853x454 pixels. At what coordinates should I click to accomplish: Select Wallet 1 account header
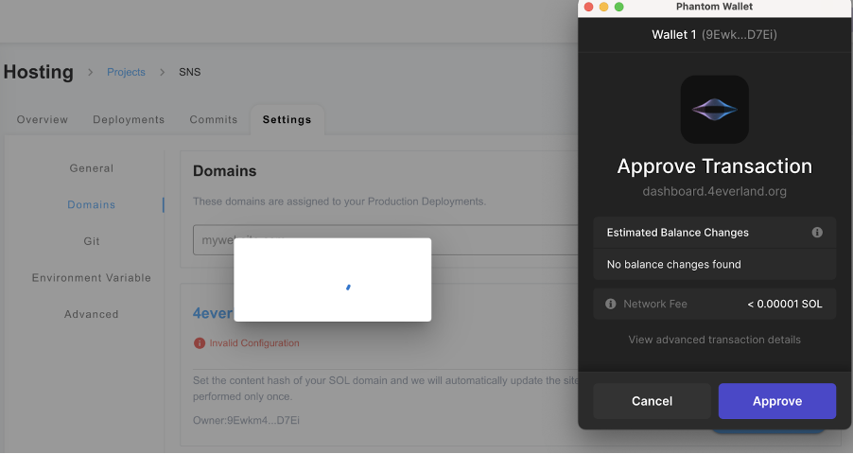tap(714, 35)
